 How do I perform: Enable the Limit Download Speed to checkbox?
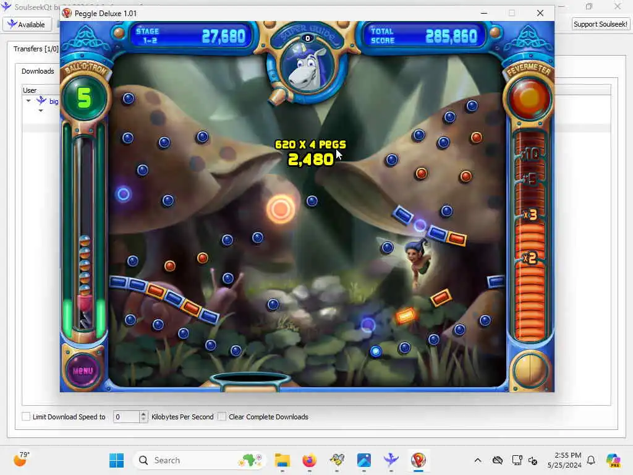tap(26, 416)
